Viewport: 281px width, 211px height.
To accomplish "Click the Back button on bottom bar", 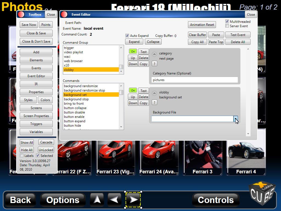I will pyautogui.click(x=20, y=200).
